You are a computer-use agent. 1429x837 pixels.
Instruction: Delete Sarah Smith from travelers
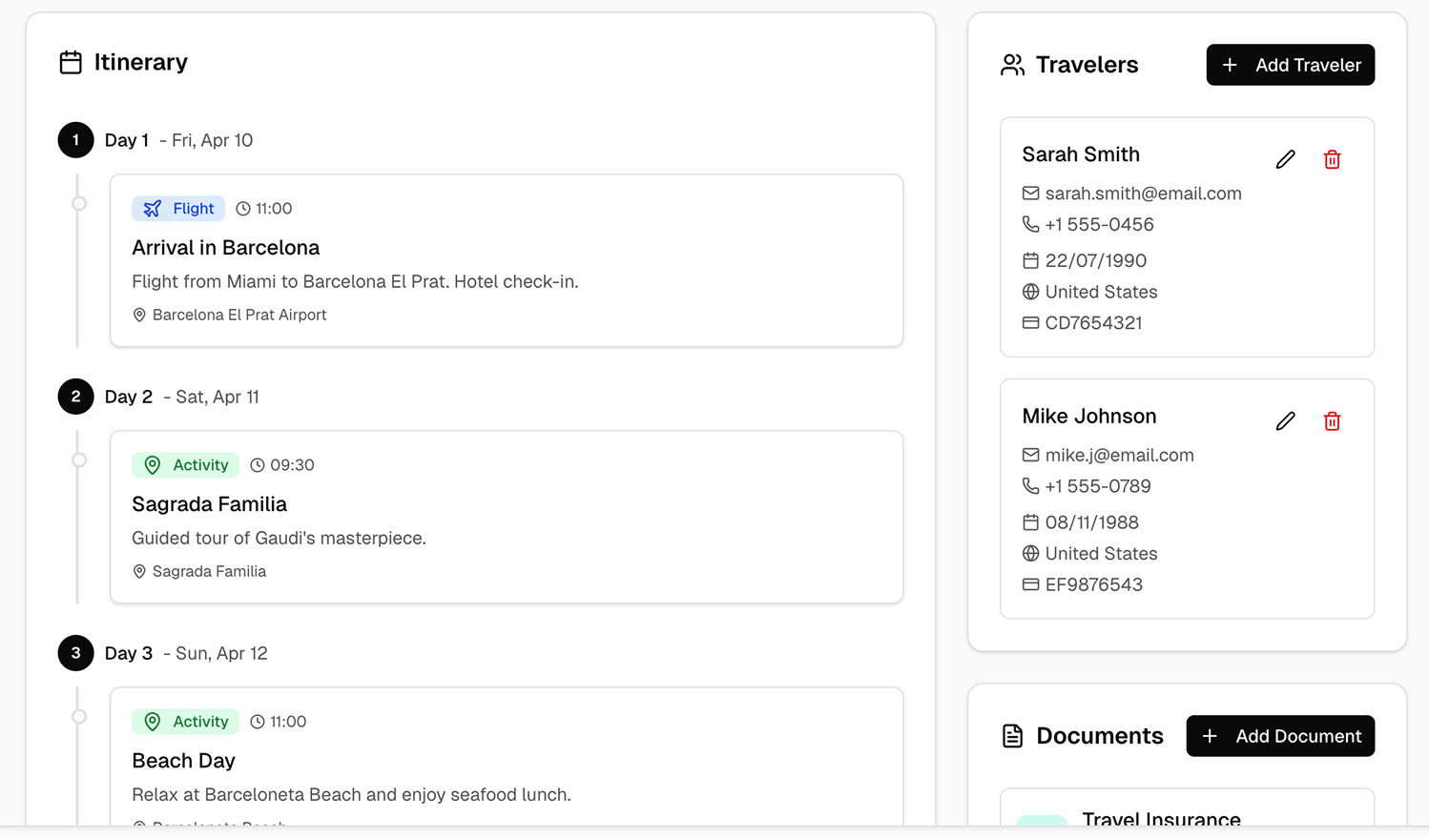(x=1332, y=159)
